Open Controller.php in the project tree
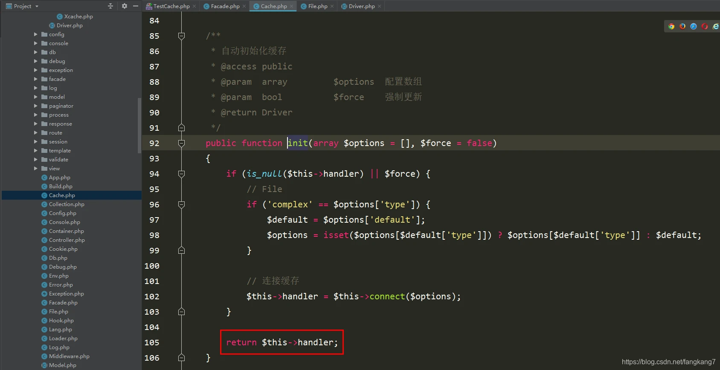The image size is (720, 370). click(67, 240)
